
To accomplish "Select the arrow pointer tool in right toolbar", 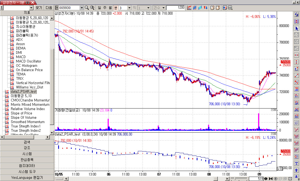I will pos(296,28).
